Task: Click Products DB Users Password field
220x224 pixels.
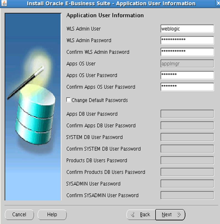Action: pos(187,160)
